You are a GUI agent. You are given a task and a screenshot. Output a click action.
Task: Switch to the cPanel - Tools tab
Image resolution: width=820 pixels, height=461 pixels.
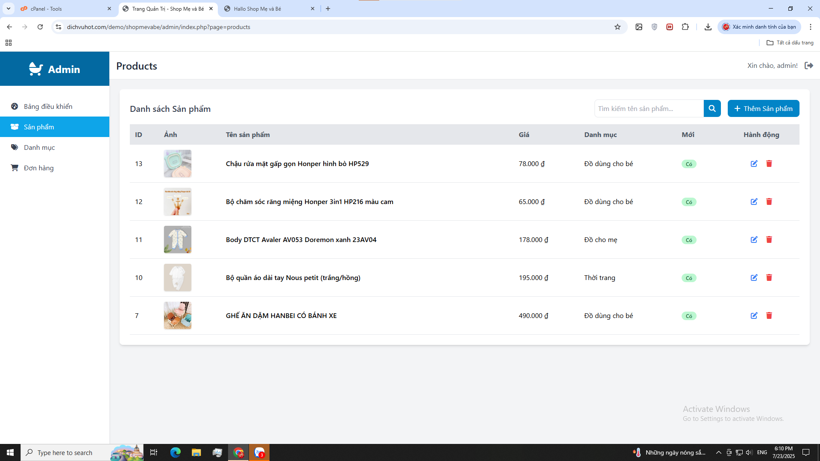click(x=46, y=9)
